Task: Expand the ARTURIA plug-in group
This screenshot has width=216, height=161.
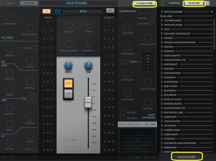Action: point(161,47)
